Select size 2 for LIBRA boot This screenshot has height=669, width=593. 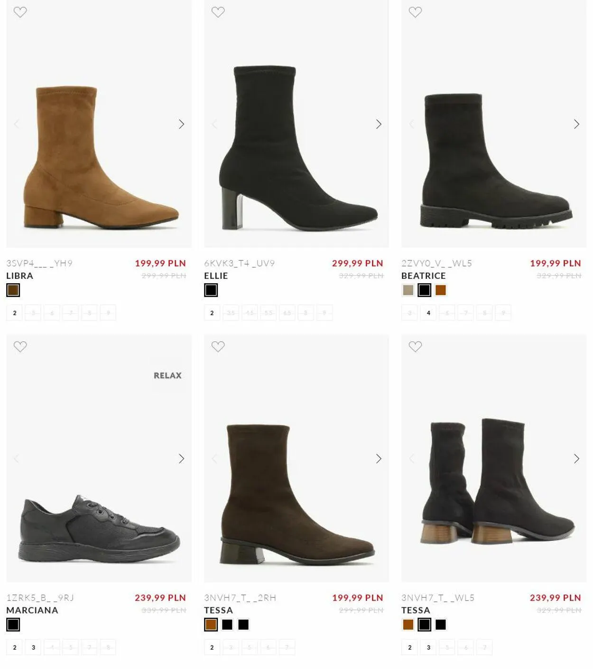pos(14,313)
